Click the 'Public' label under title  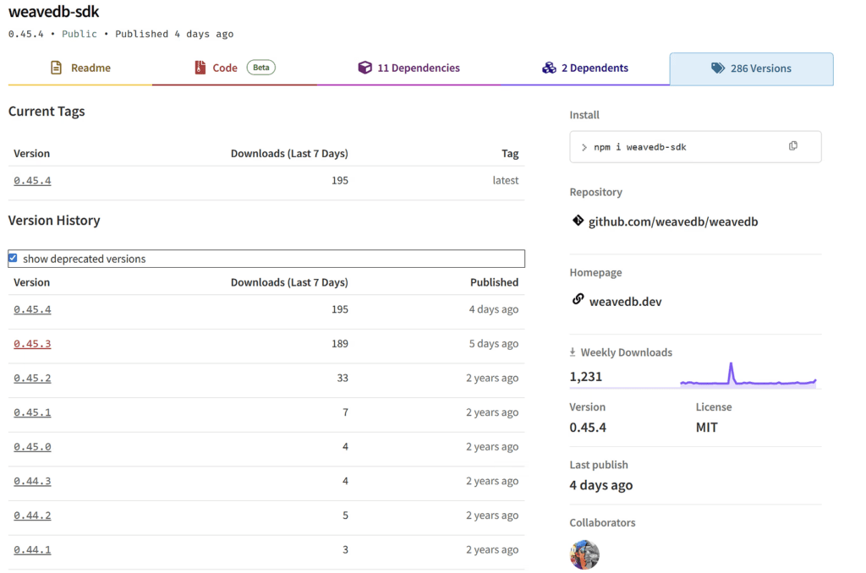click(x=79, y=34)
